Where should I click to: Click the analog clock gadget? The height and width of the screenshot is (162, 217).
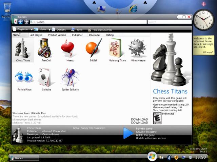[203, 20]
